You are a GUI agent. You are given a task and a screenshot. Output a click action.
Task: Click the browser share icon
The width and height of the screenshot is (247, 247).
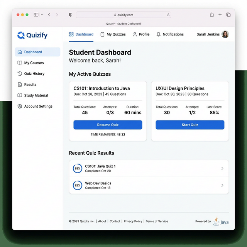[212, 15]
